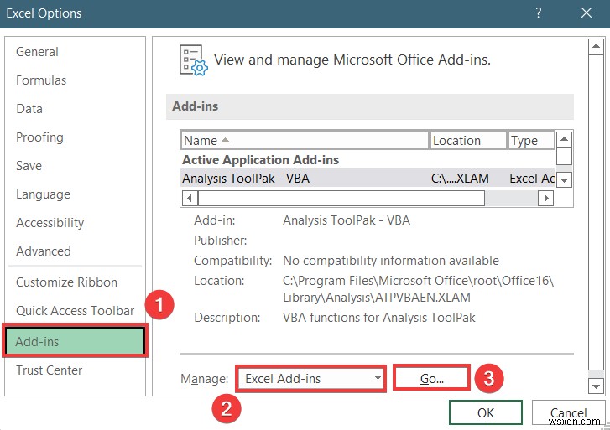The image size is (610, 430).
Task: Click the Active Application Add-ins group heading
Action: (261, 160)
